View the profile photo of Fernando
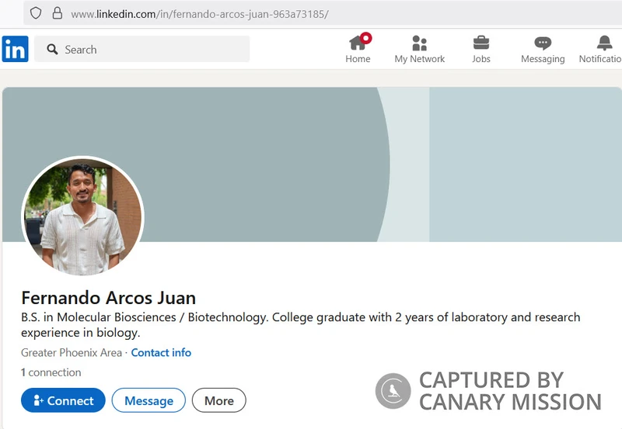 tap(83, 216)
